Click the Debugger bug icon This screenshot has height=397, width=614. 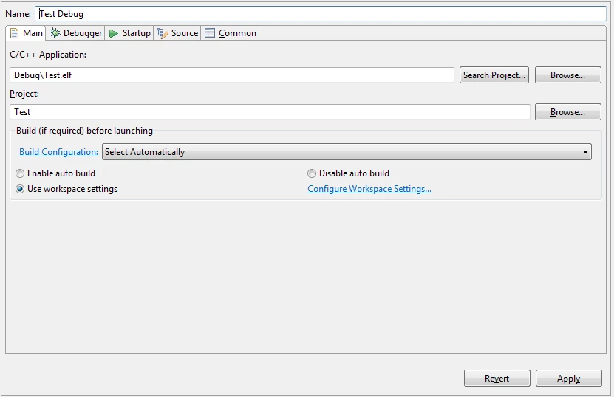click(x=55, y=33)
